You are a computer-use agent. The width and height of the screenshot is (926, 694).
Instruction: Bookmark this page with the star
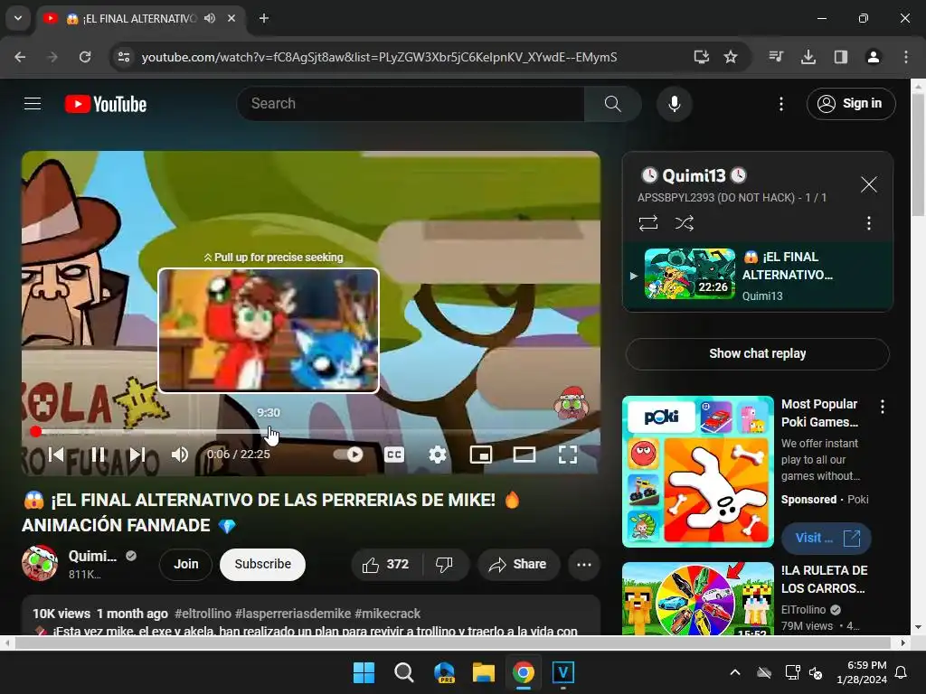(731, 57)
